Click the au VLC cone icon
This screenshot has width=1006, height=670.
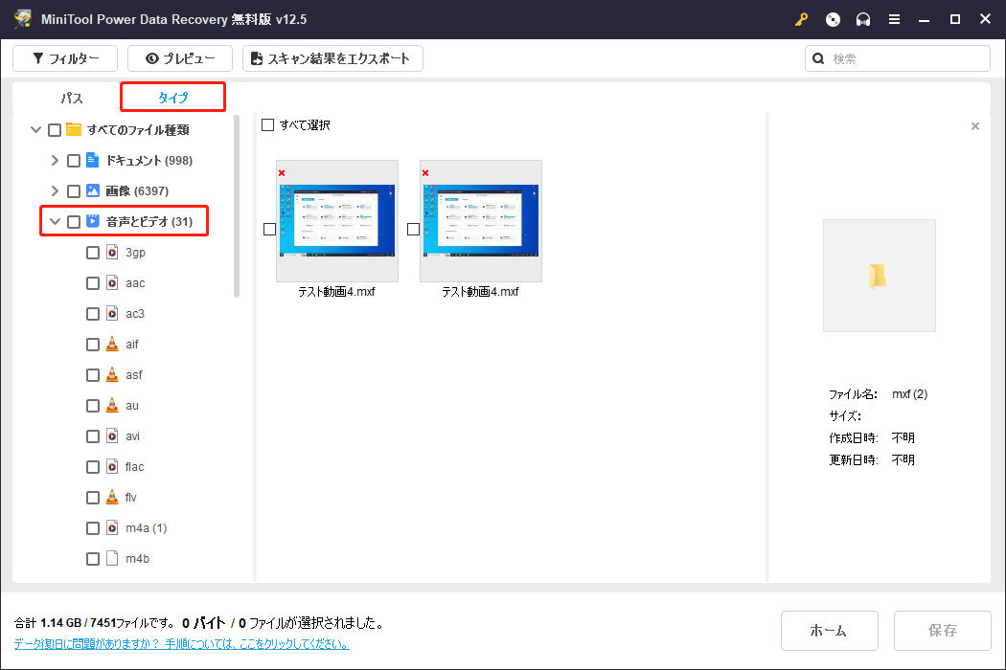coord(112,405)
